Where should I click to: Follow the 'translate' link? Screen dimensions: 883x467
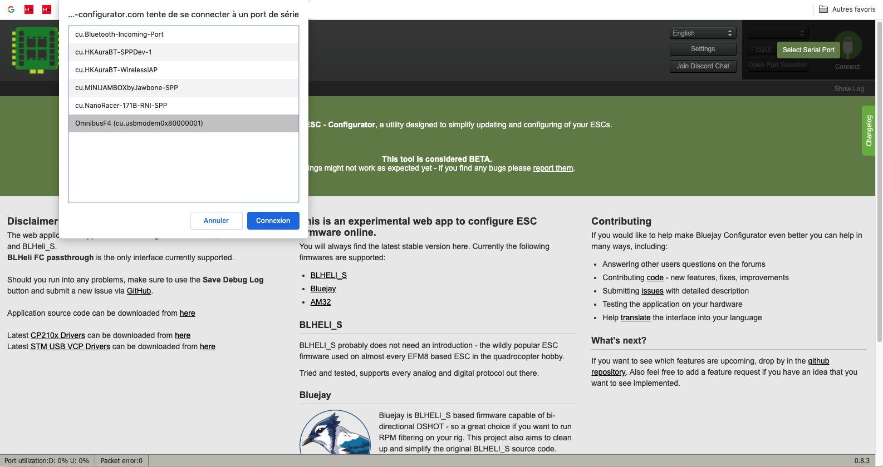click(636, 317)
